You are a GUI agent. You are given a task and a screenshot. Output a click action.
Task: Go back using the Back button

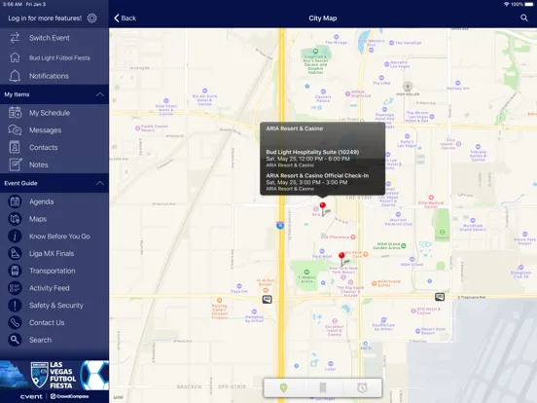(125, 18)
